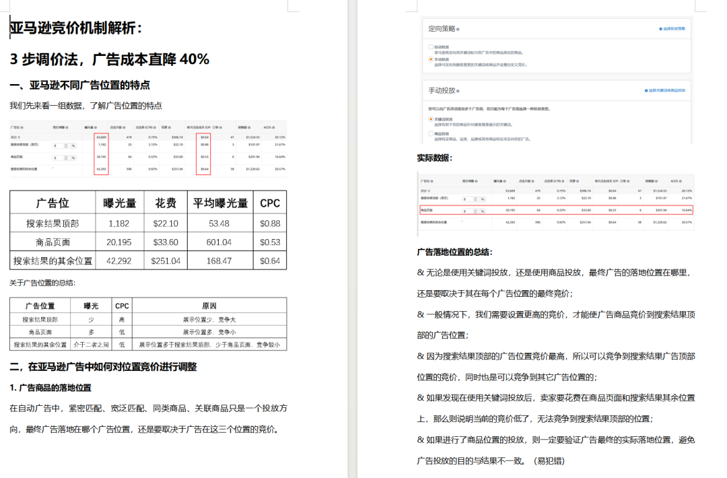Click the 少 cell in the summary table
727x478 pixels.
(x=91, y=319)
